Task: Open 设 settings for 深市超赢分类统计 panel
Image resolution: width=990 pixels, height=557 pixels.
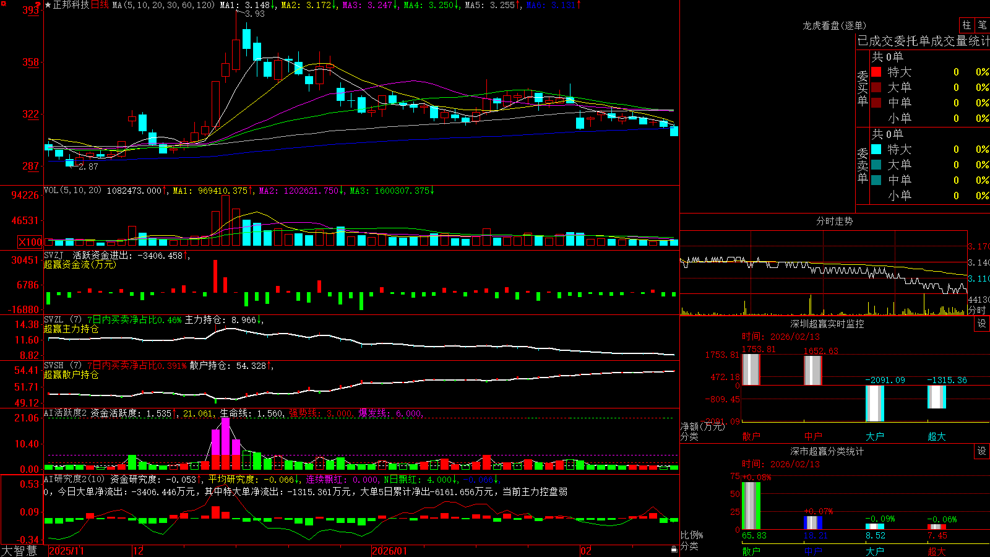Action: 982,451
